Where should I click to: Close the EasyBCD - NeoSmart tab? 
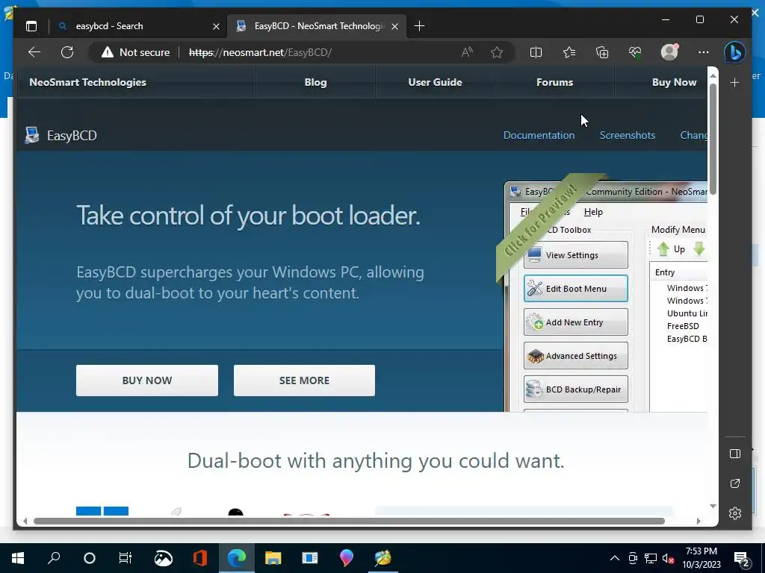[394, 26]
